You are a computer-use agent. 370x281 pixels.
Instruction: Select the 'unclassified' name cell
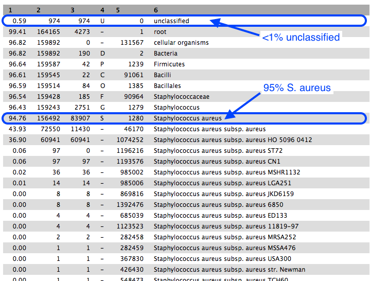pyautogui.click(x=171, y=21)
